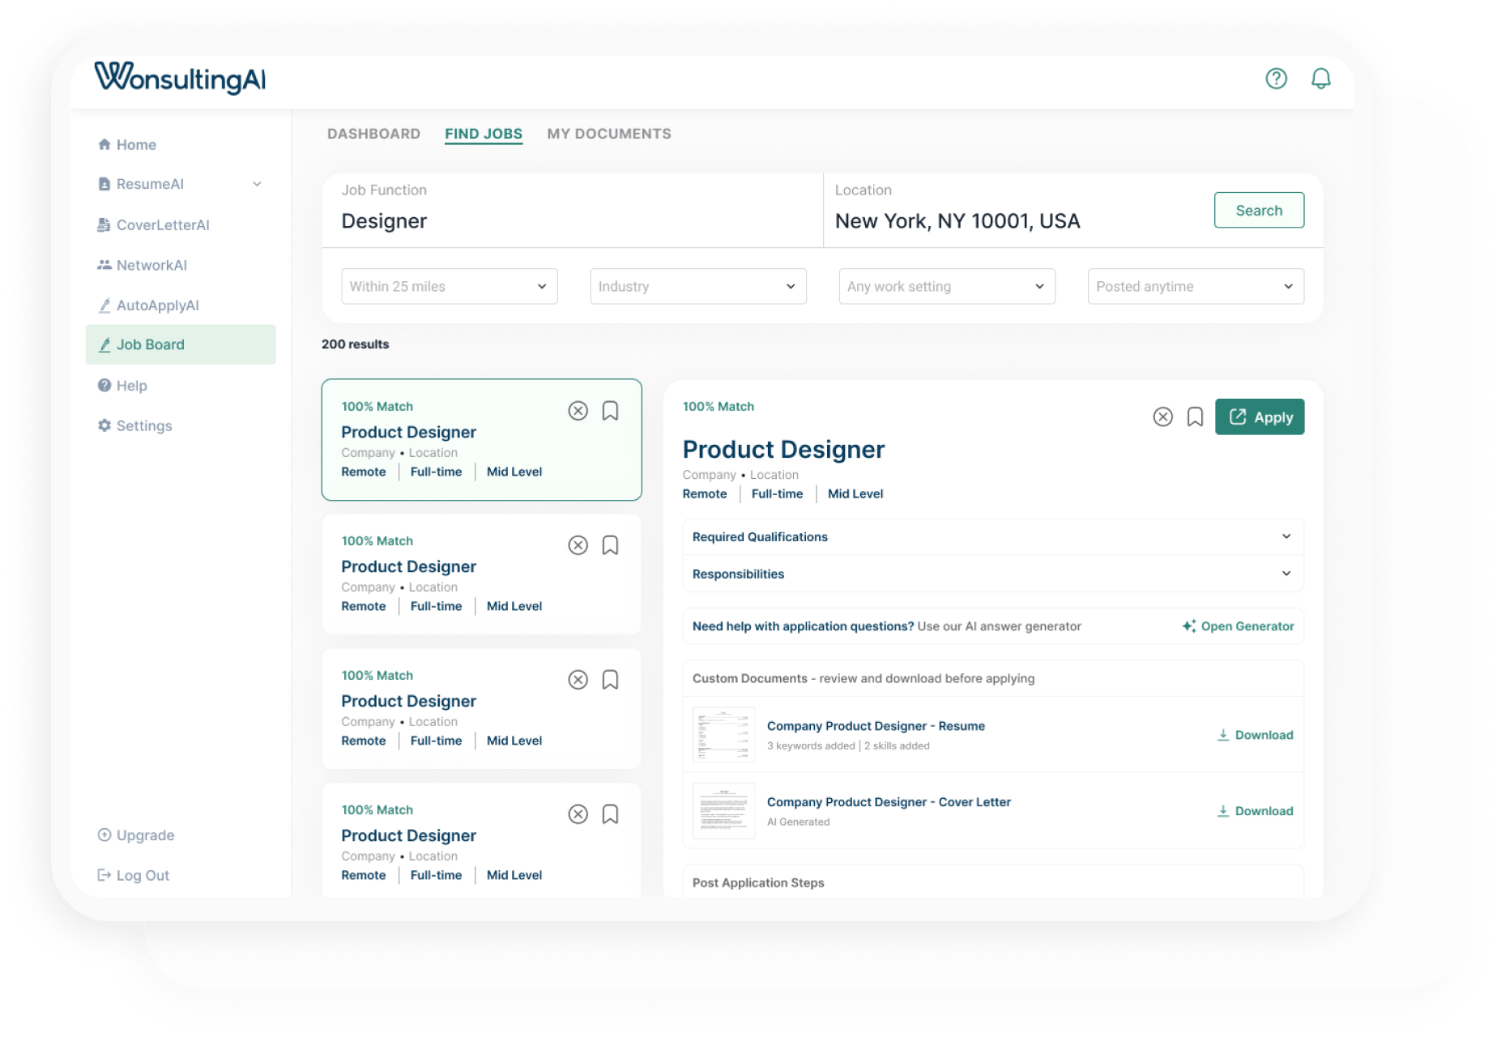Expand the ResumeAI chevron

coord(257,185)
